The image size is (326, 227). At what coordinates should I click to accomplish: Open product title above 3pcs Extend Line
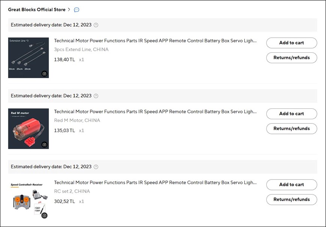point(155,41)
